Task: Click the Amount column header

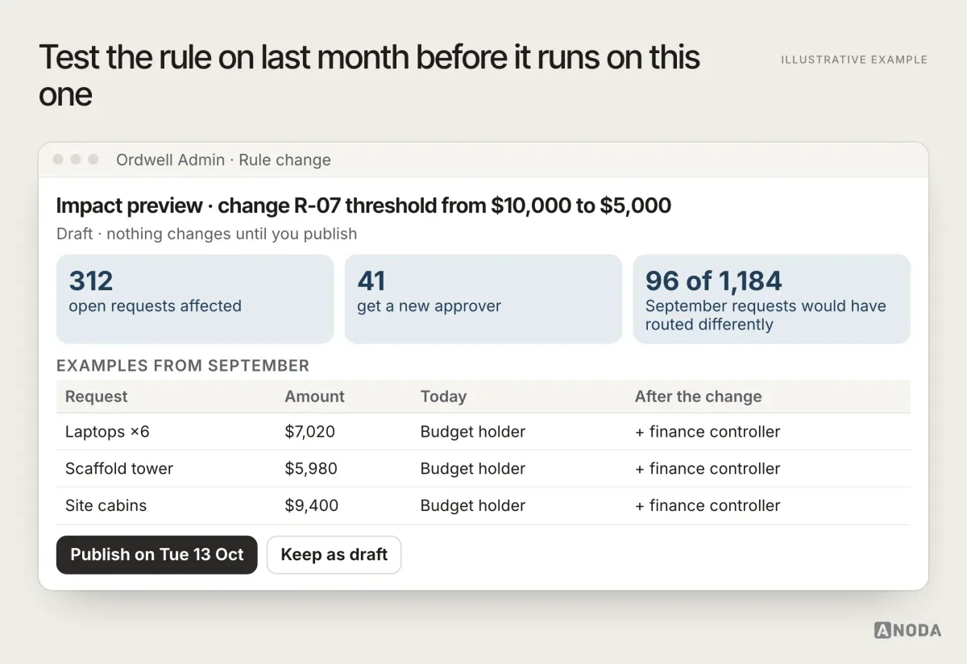Action: click(x=314, y=396)
